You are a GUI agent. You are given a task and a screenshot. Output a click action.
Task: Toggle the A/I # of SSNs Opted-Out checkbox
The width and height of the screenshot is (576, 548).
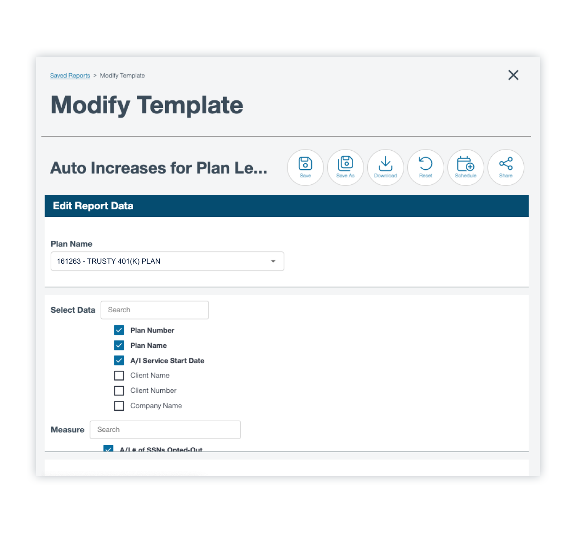click(x=108, y=449)
